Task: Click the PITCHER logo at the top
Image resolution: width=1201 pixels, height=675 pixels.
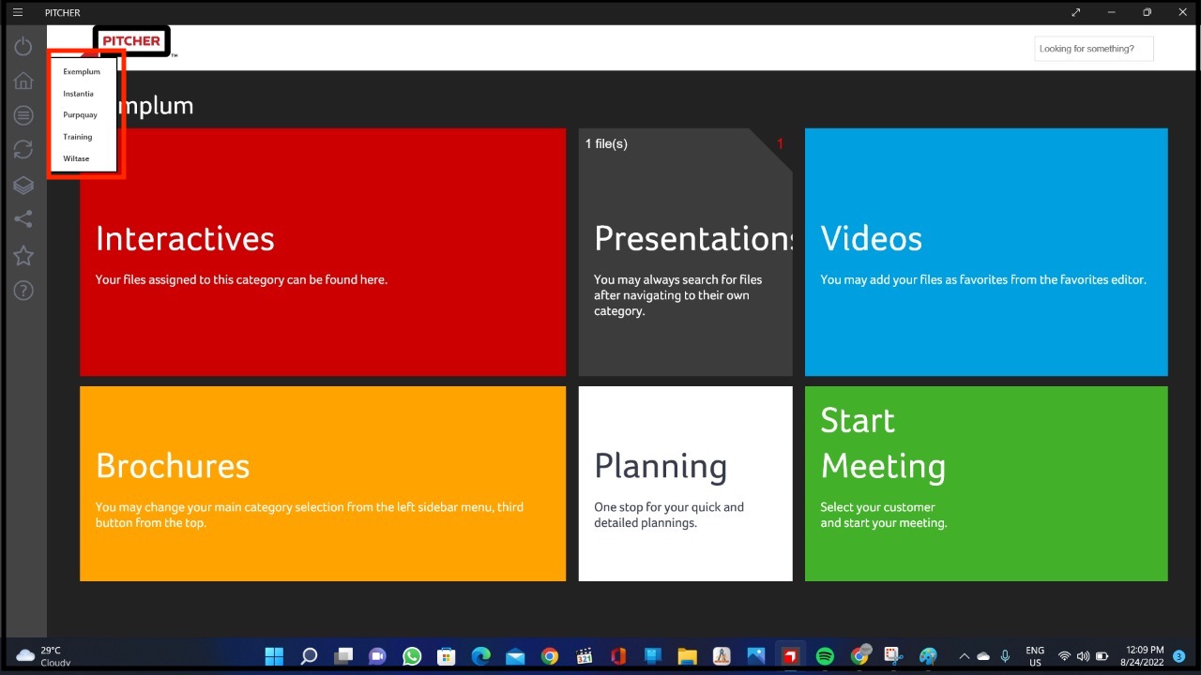Action: [131, 40]
